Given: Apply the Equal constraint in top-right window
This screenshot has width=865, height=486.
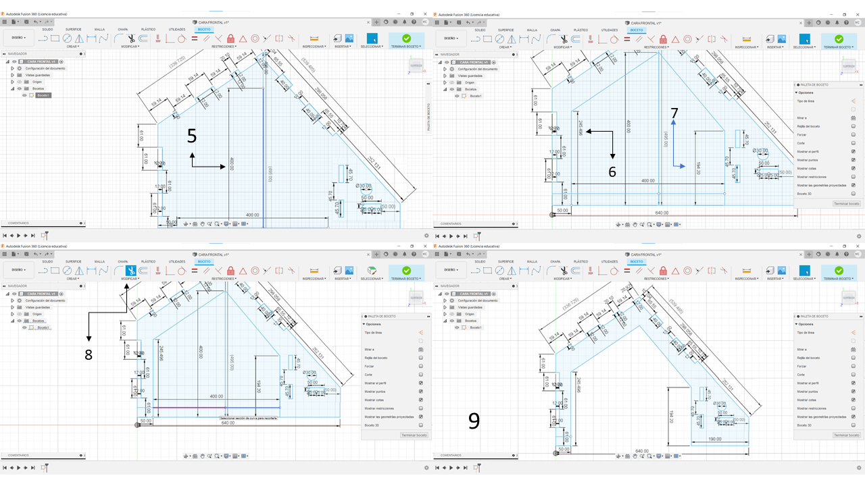Looking at the screenshot, I should (x=626, y=38).
